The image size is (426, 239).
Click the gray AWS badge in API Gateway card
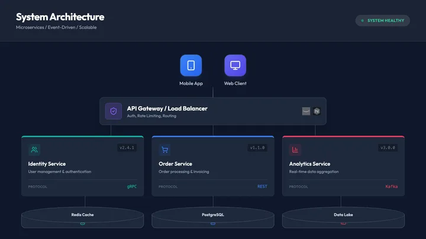(306, 111)
